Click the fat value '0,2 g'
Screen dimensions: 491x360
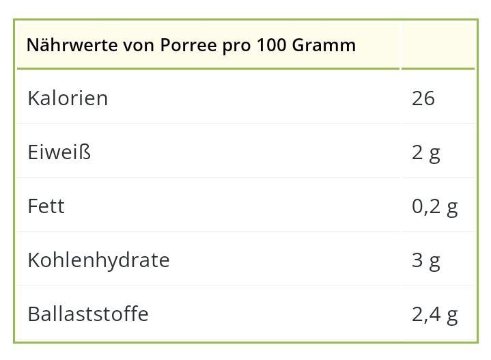coord(434,208)
